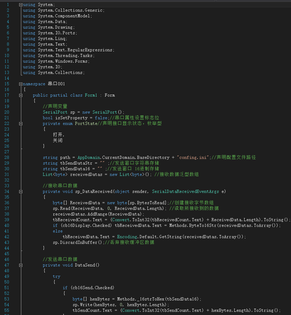Click 'cb16Send.Checked' condition
Image resolution: width=291 pixels, height=315 pixels.
93,288
